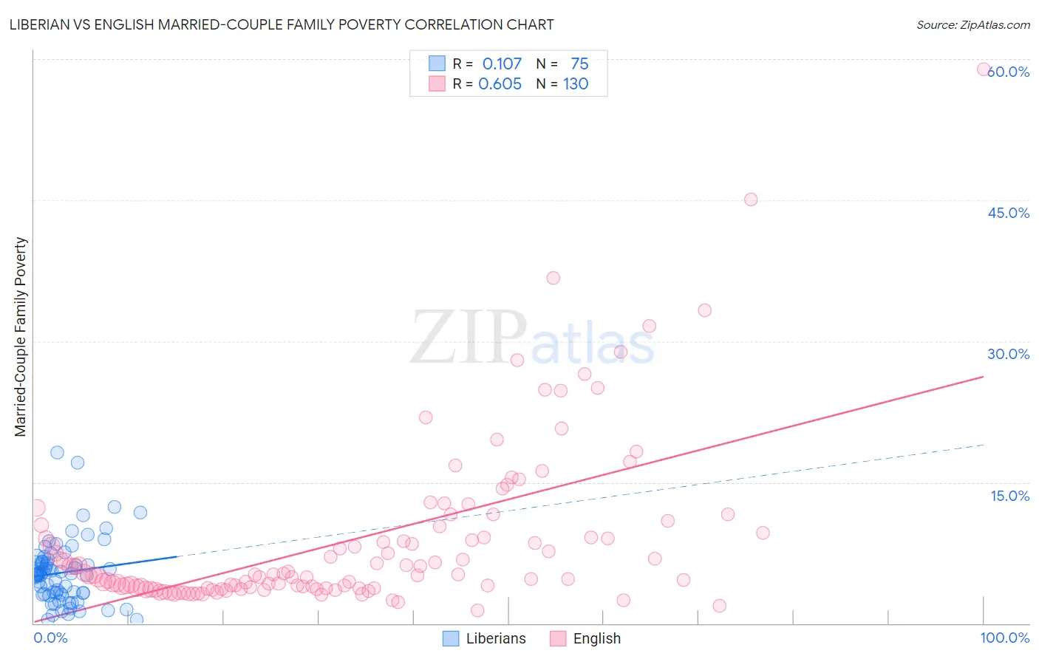Select the English outlier point near 60.0%
Screen dimensions: 1039x659
[984, 69]
